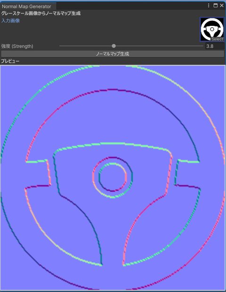Close the Normal Map Generator window
The width and height of the screenshot is (226, 292).
coord(222,6)
